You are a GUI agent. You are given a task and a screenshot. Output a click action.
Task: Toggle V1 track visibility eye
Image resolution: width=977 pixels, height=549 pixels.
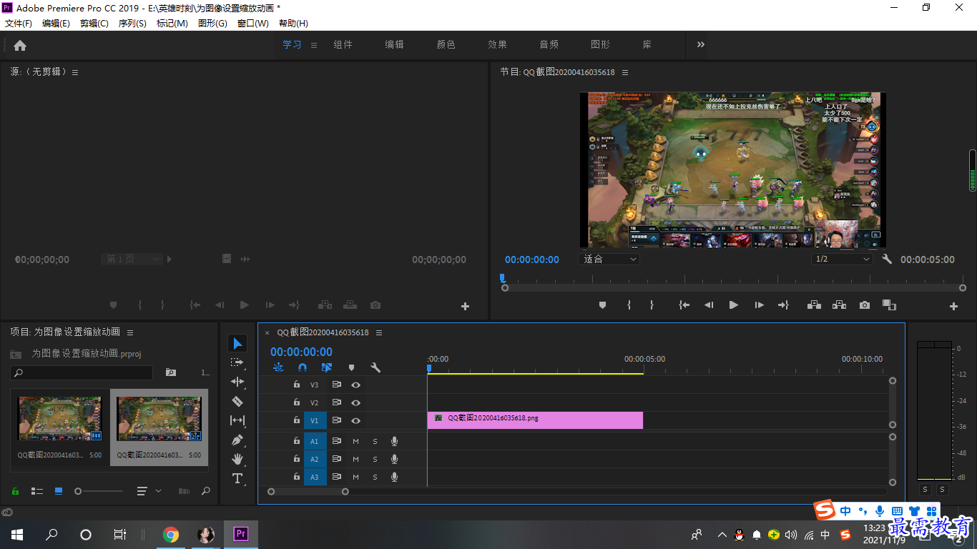[355, 421]
